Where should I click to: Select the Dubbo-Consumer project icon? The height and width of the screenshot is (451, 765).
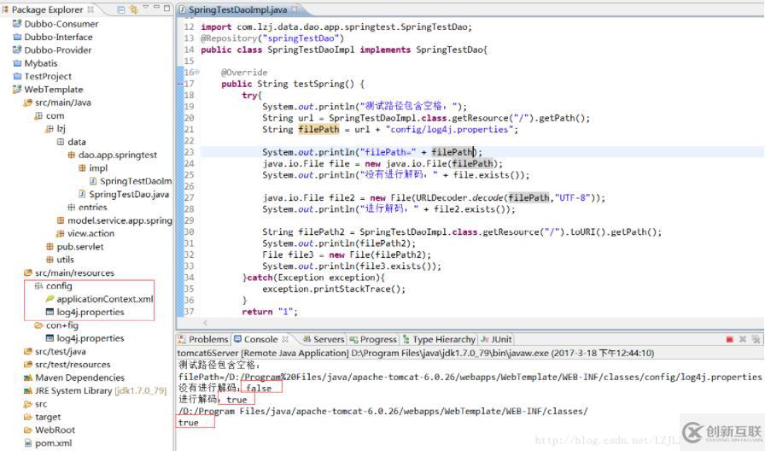pyautogui.click(x=17, y=24)
